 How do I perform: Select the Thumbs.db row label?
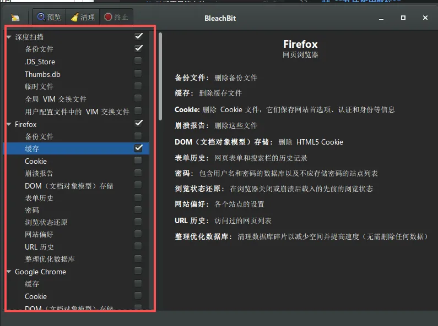coord(42,74)
